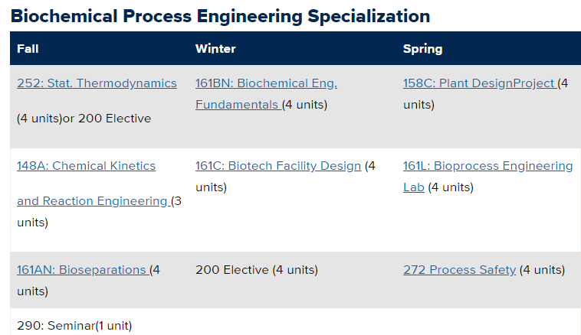The height and width of the screenshot is (335, 581).
Task: Click "(4 units)" beside 272 Process Safety
Action: click(x=542, y=270)
